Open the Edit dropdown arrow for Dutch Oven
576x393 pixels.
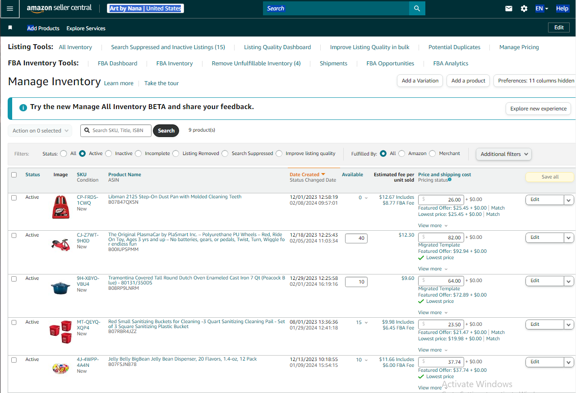[569, 281]
